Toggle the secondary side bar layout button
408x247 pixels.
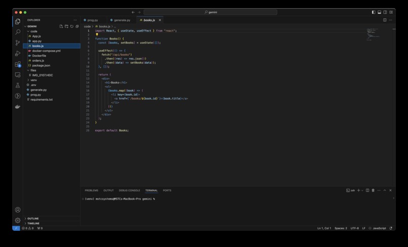(x=385, y=12)
